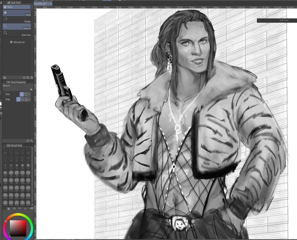Choose brush size 15

coord(23,167)
